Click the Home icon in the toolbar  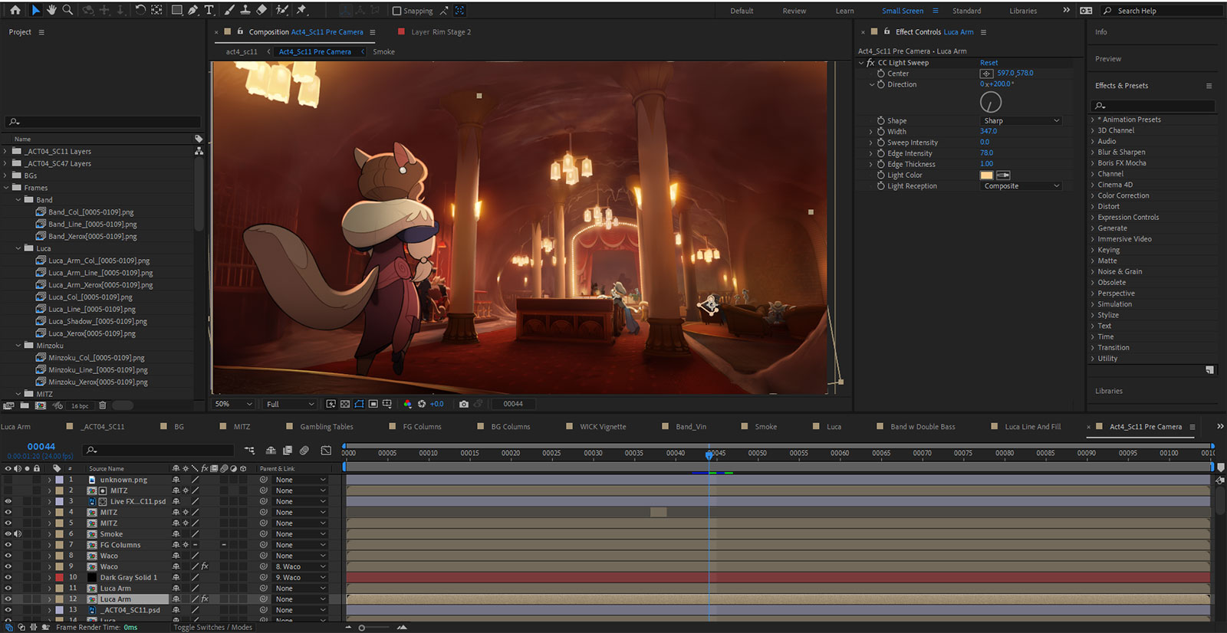click(15, 10)
